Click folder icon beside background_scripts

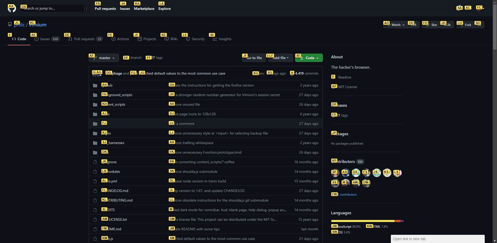(95, 95)
